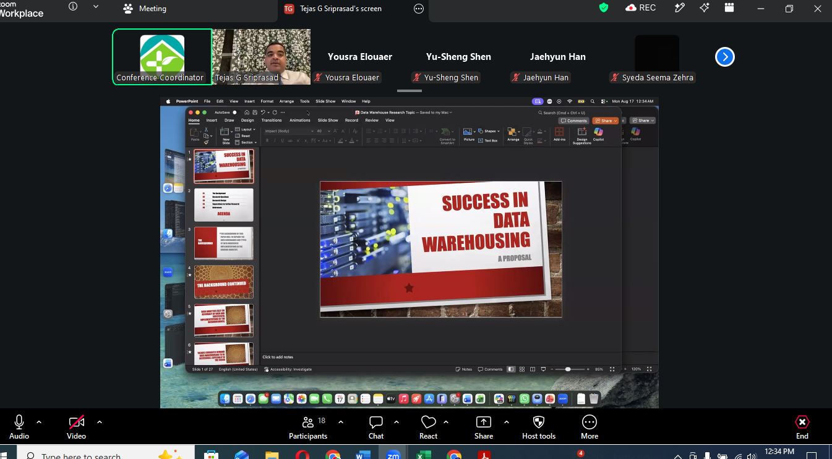
Task: Show next page of participant videos
Action: [x=724, y=57]
